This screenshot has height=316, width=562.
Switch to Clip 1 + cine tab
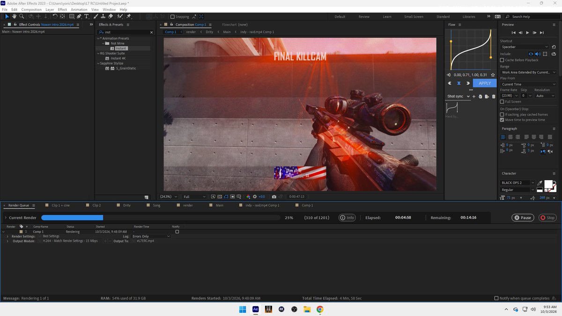tap(60, 205)
